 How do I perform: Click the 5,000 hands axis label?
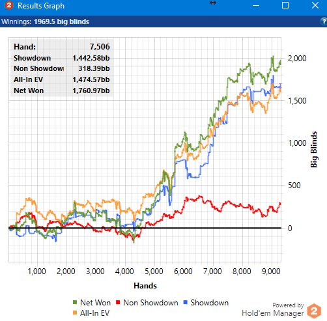154,272
